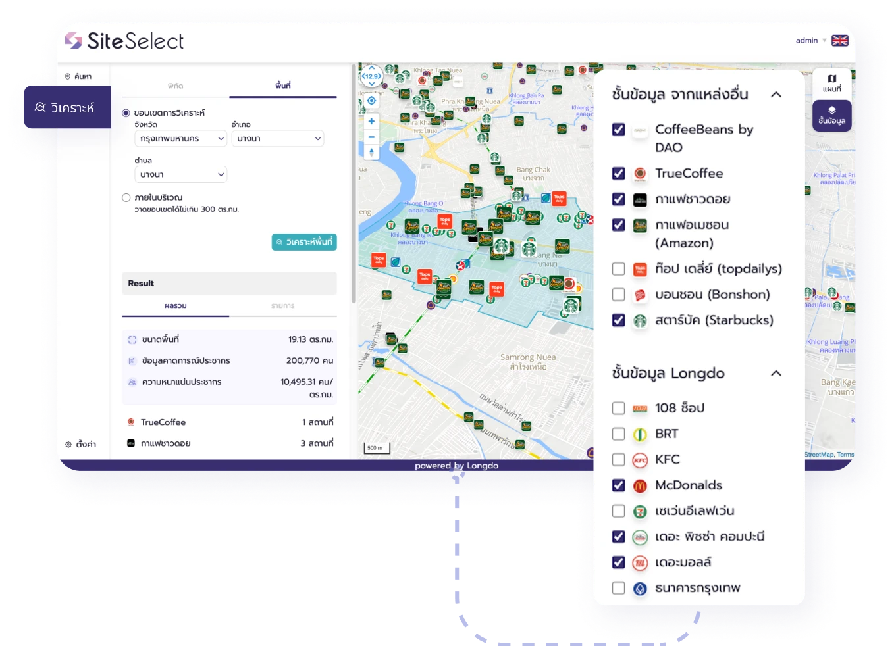894x646 pixels.
Task: Enable BRT layer checkbox
Action: click(x=618, y=434)
